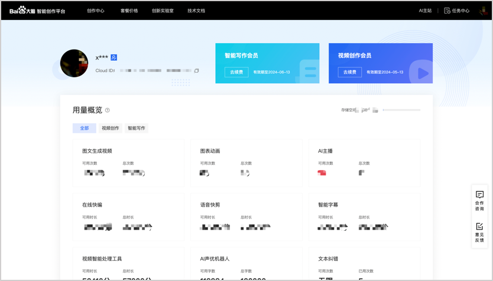493x281 pixels.
Task: Click the x*** username
Action: click(102, 57)
